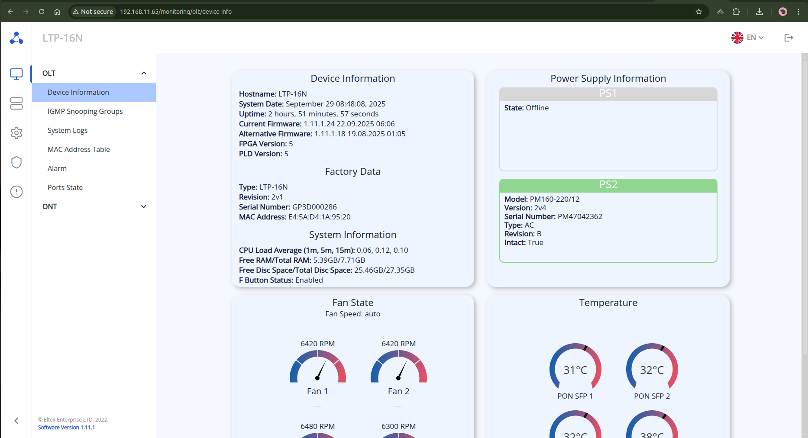Image resolution: width=808 pixels, height=438 pixels.
Task: Bookmark page with star icon
Action: pos(698,12)
